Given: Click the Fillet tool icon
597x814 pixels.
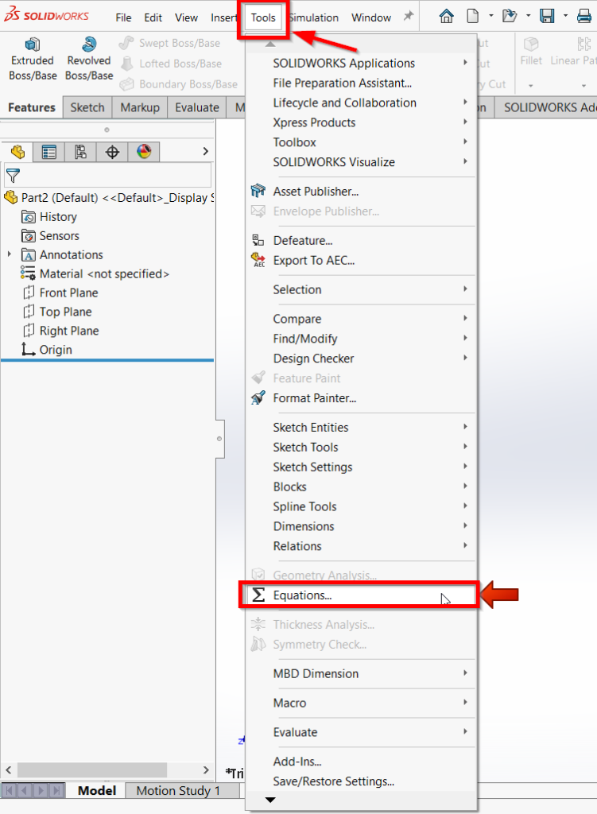Looking at the screenshot, I should (x=530, y=45).
